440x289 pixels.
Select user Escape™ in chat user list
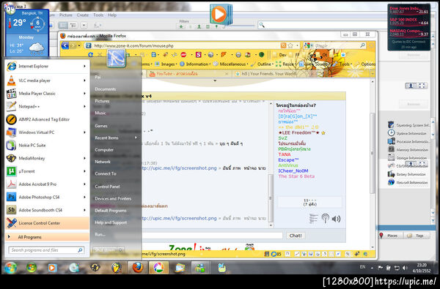click(x=288, y=160)
